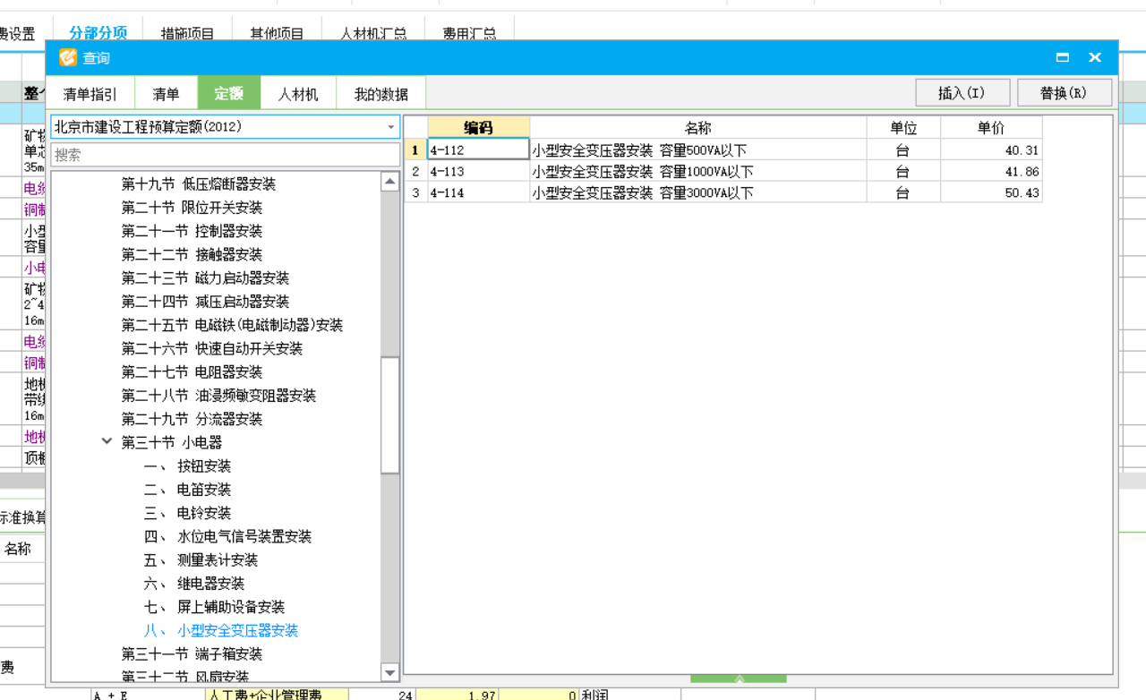Select 第三十一节 端子箱安装
Image resolution: width=1146 pixels, height=700 pixels.
(x=192, y=653)
